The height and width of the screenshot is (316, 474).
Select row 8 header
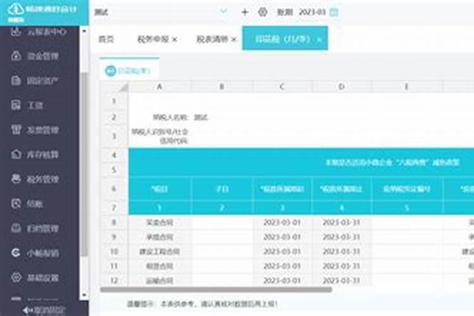114,222
